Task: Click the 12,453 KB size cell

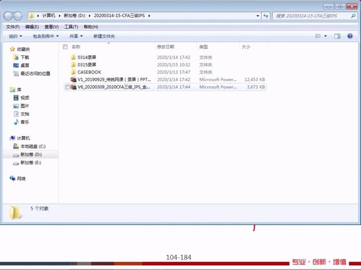Action: pos(255,80)
